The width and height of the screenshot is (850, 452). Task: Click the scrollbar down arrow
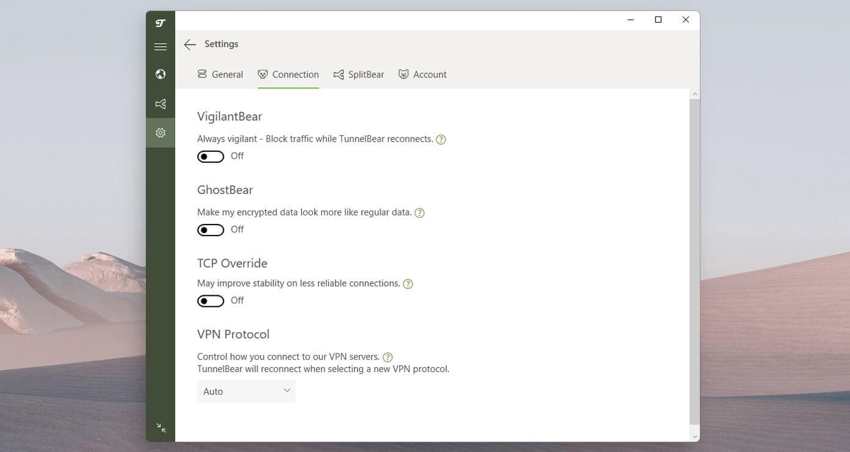(694, 436)
